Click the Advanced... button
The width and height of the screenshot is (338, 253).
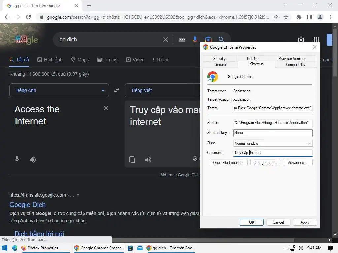(297, 163)
